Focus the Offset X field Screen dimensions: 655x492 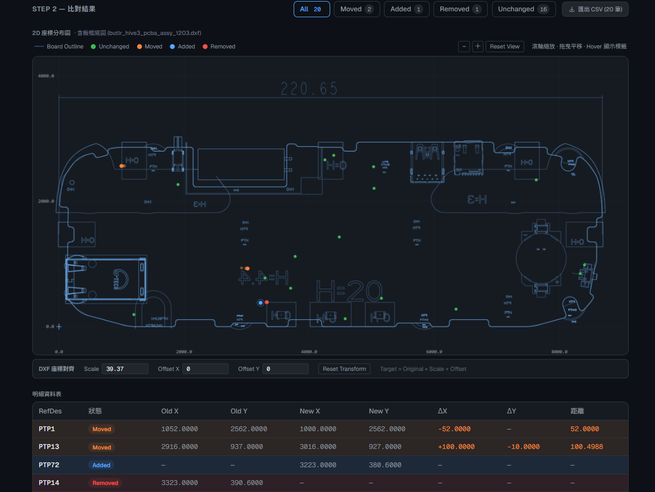(205, 369)
